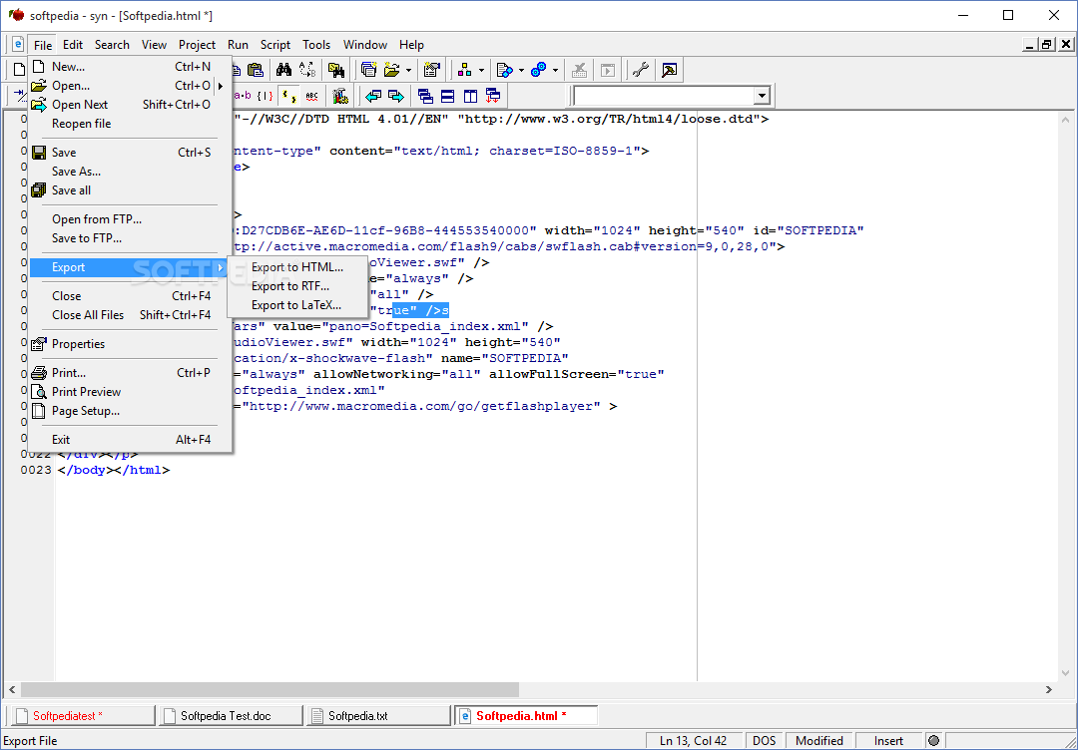The height and width of the screenshot is (750, 1078).
Task: Click 'Ln 13, Col 42' status text
Action: coord(693,740)
